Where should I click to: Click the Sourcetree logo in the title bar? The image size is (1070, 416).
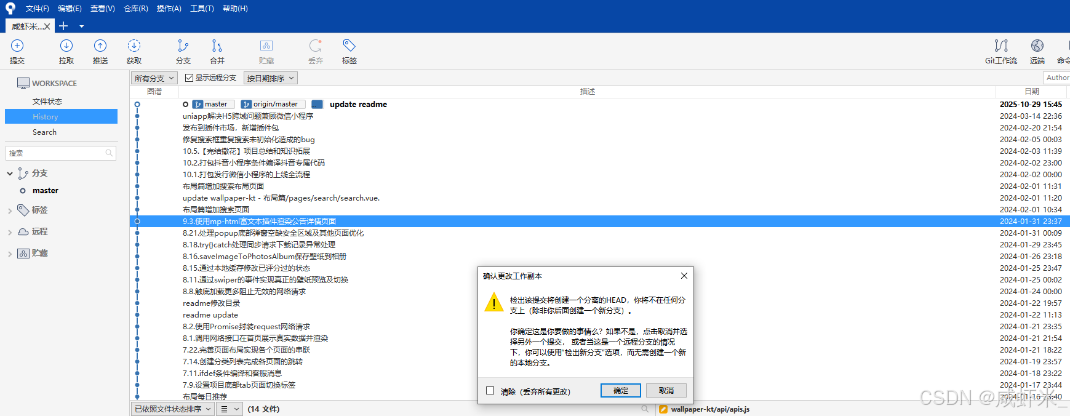tap(10, 8)
